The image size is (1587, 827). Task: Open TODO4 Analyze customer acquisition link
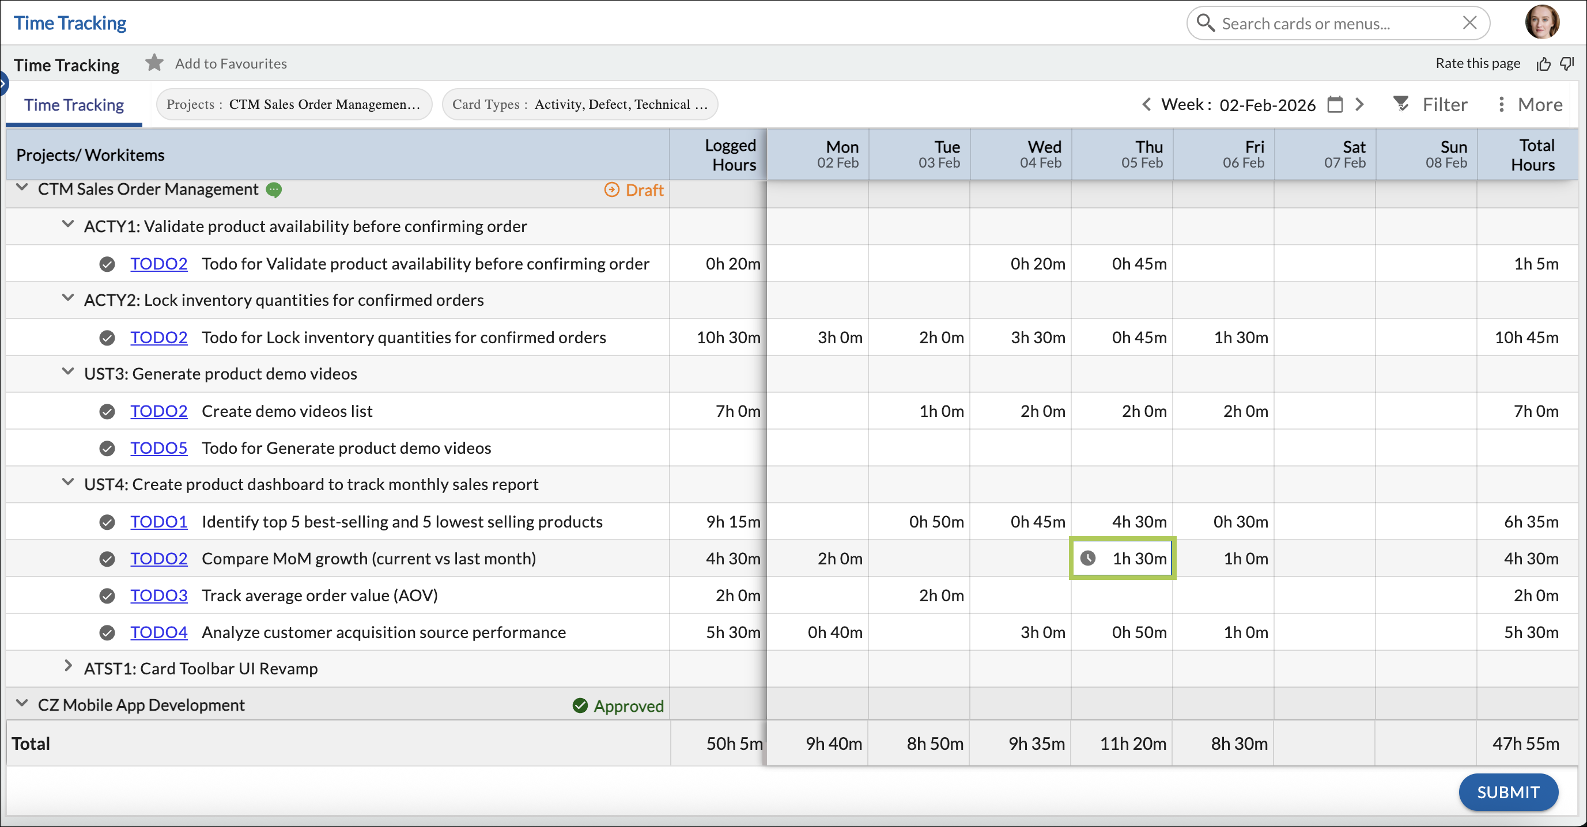coord(158,632)
